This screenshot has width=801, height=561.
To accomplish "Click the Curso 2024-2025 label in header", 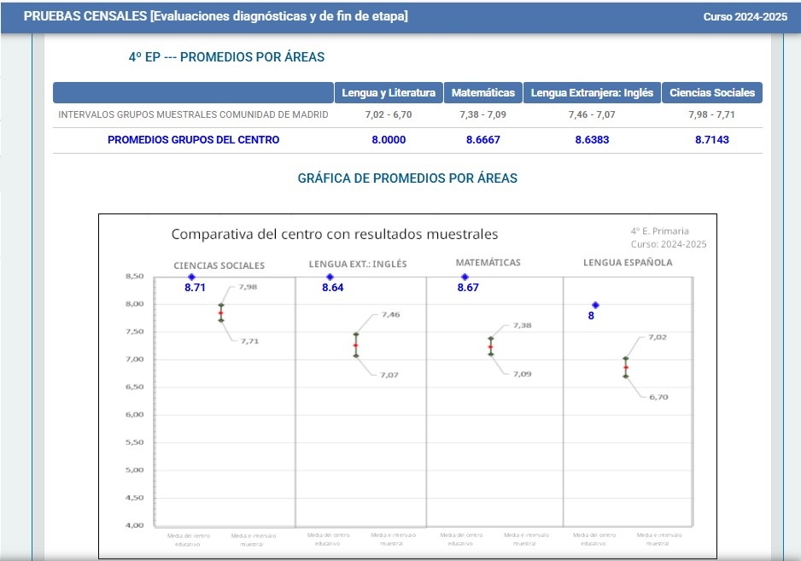I will point(743,17).
